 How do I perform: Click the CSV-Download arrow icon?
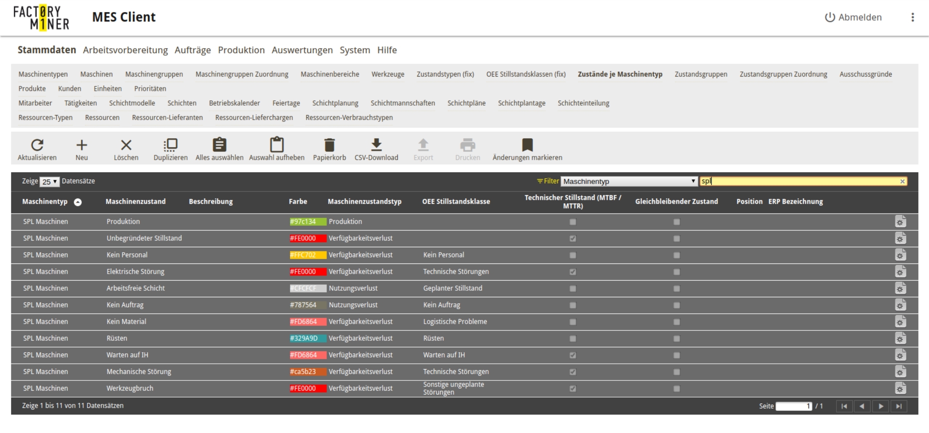376,145
